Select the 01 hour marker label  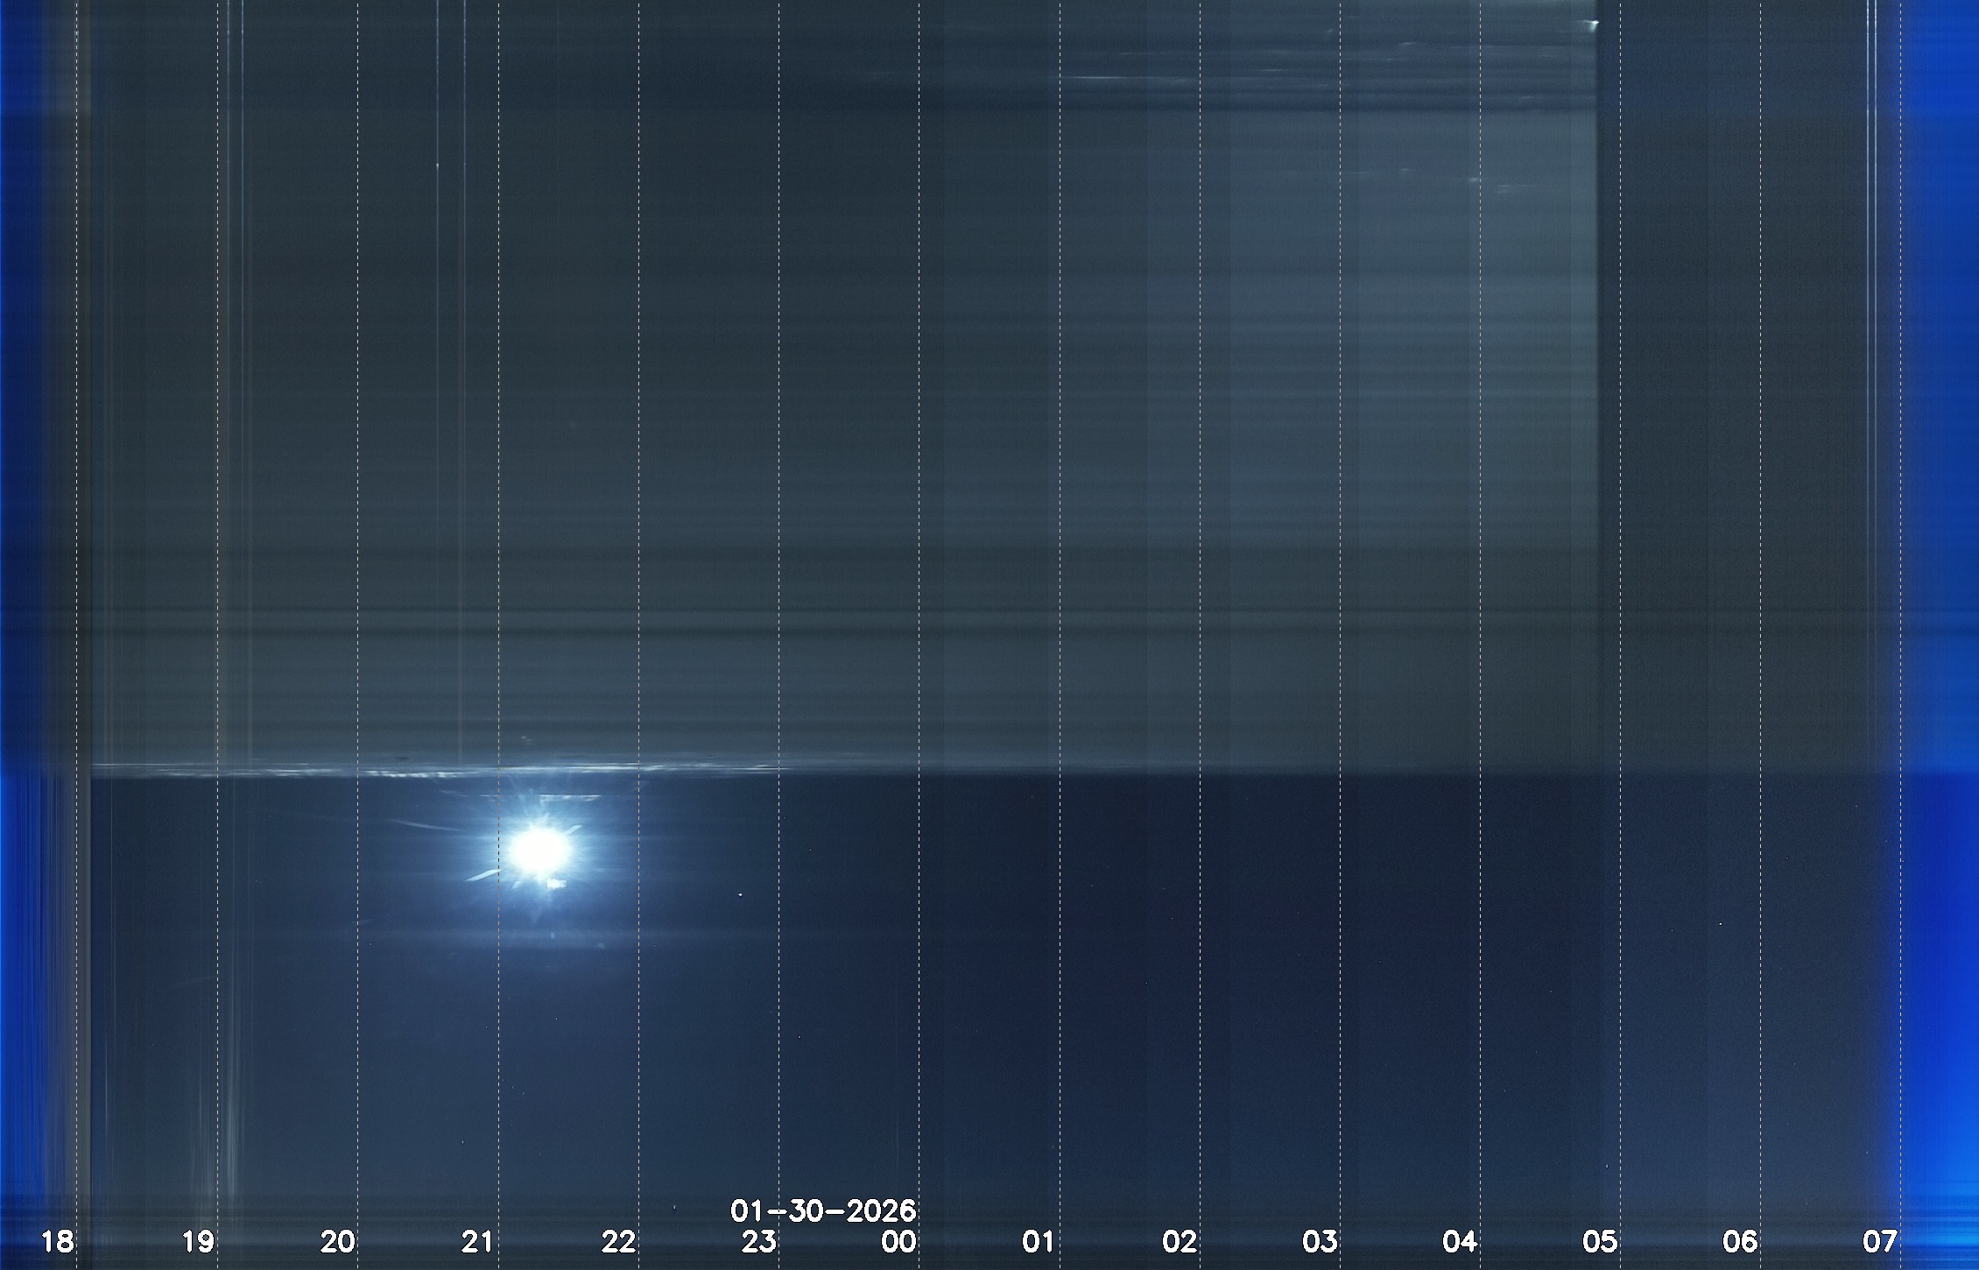1039,1242
